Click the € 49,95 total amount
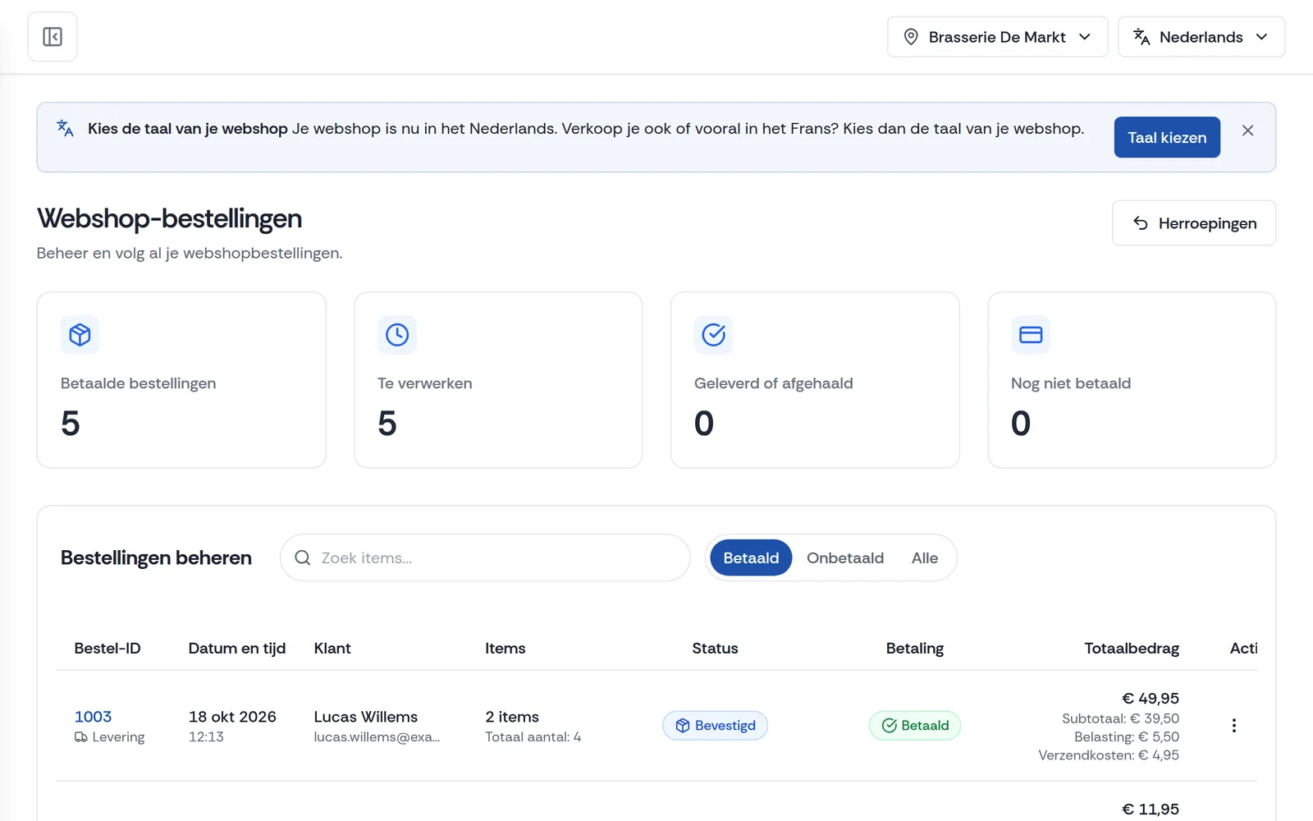Image resolution: width=1313 pixels, height=821 pixels. [1151, 699]
